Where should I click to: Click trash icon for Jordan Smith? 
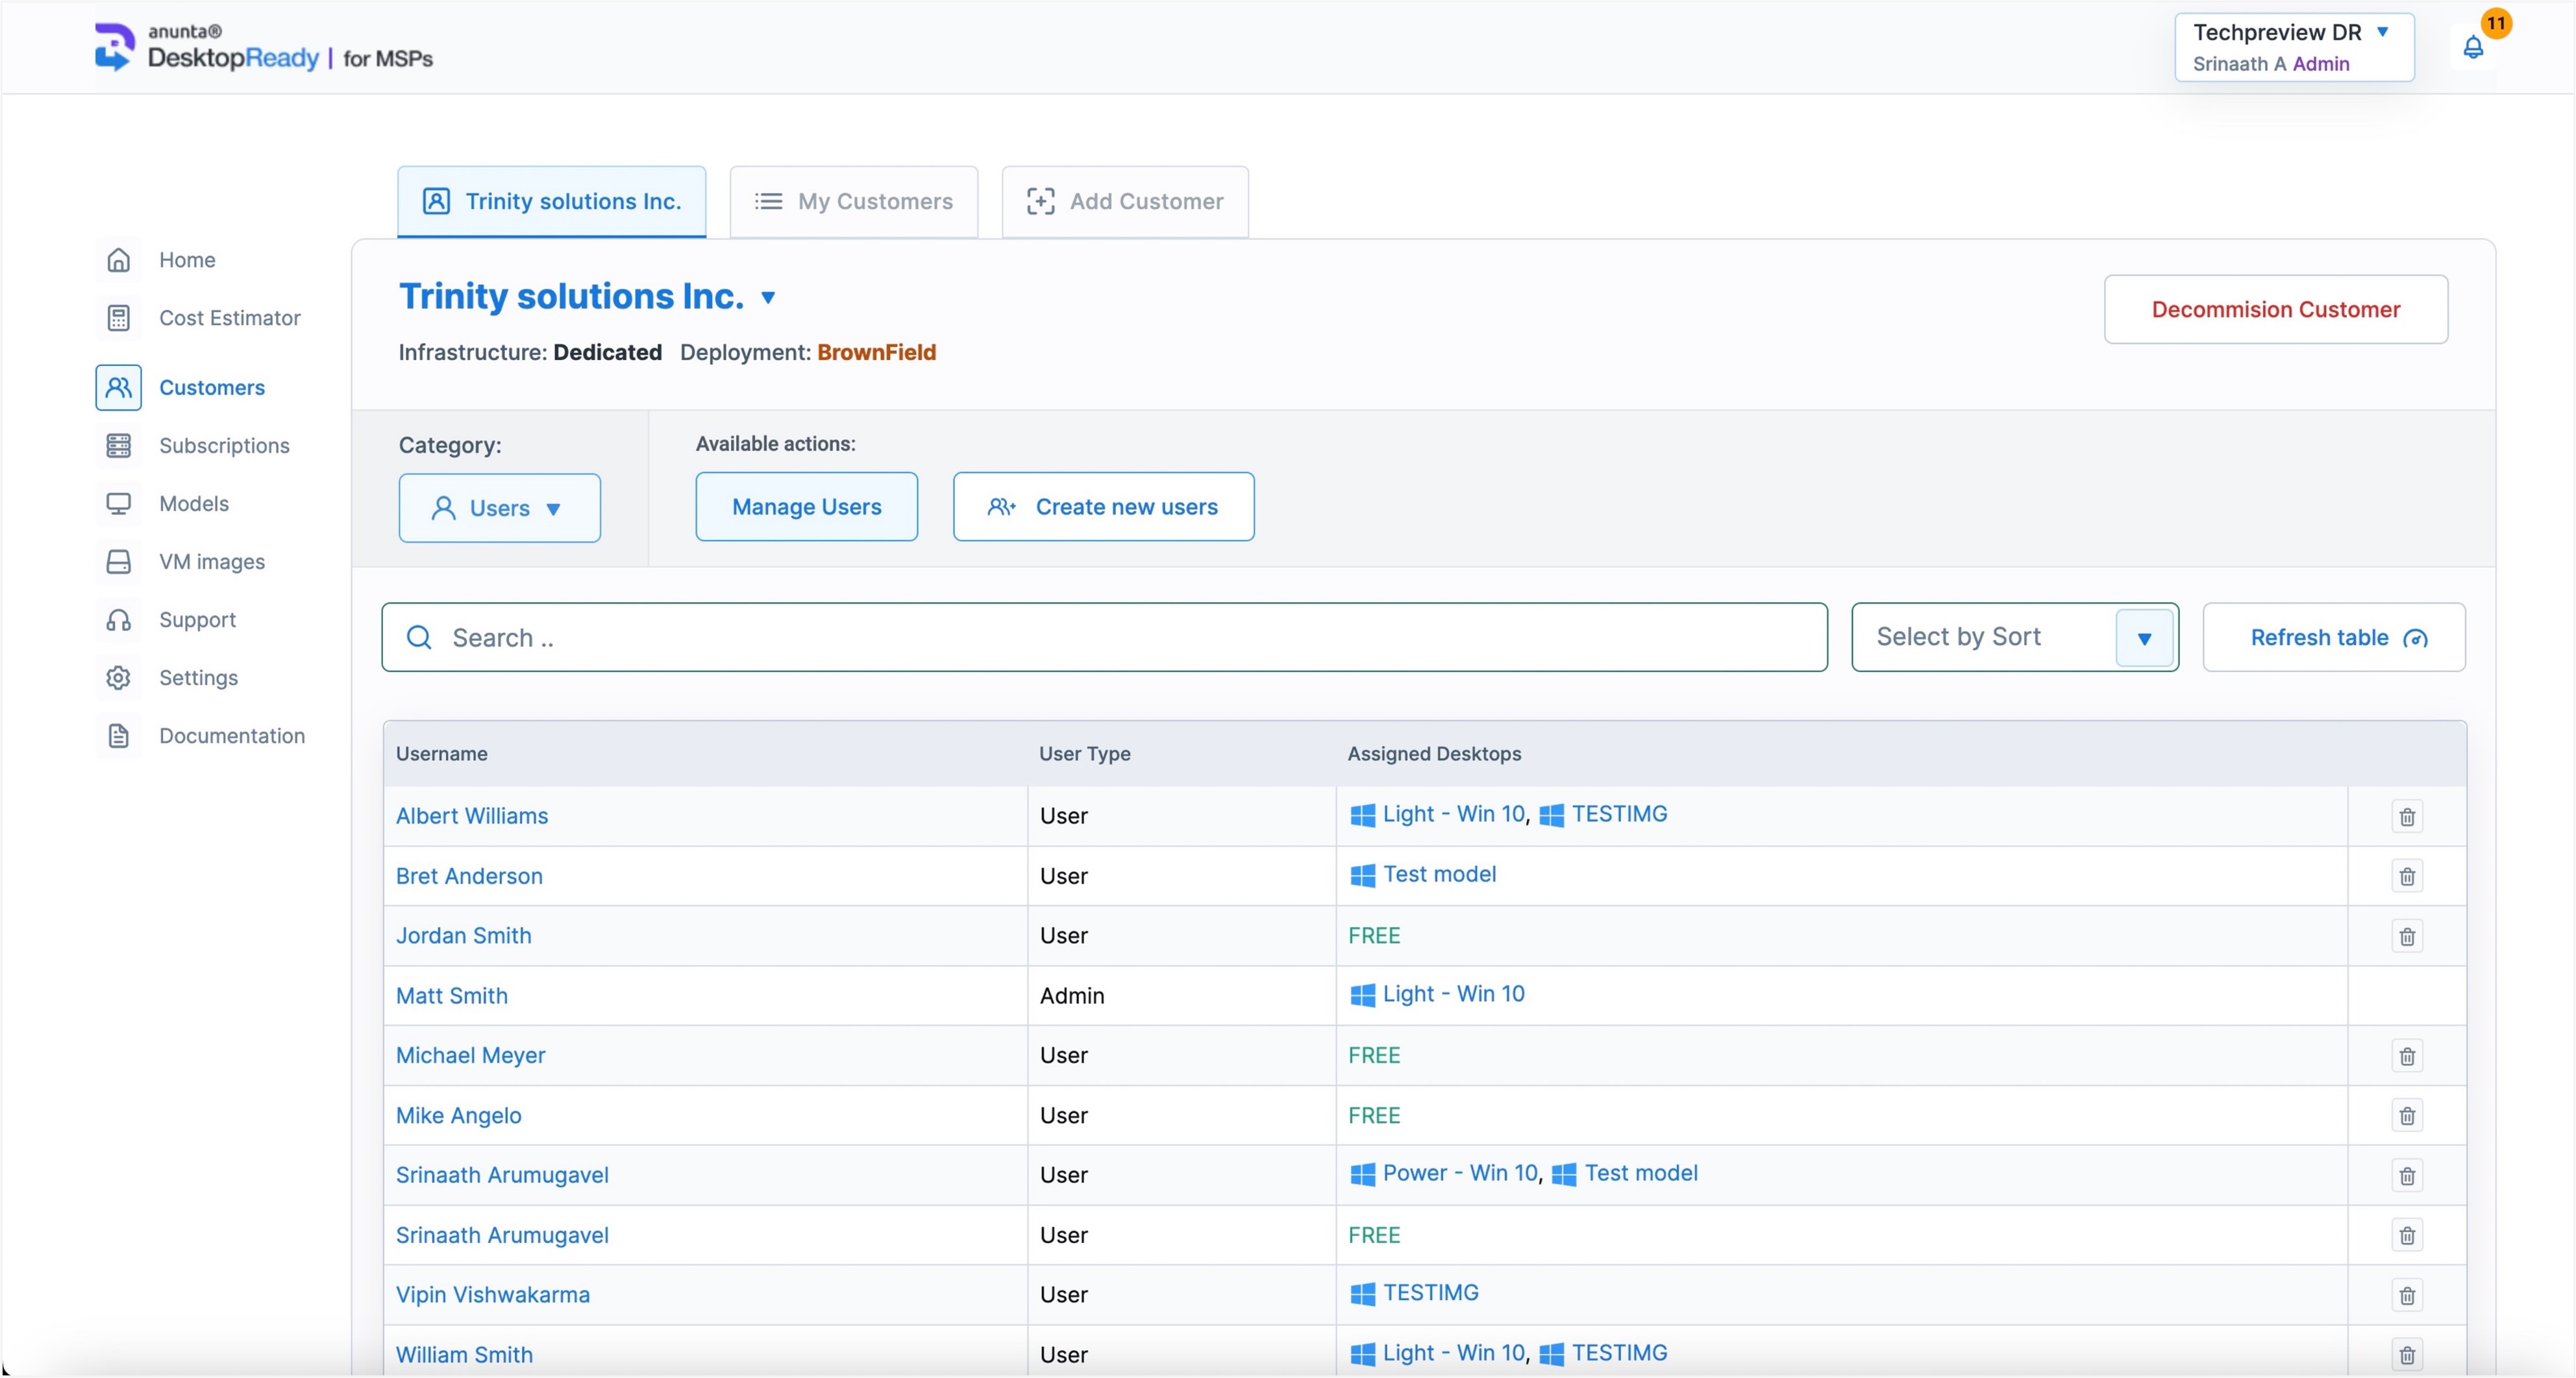click(x=2406, y=936)
